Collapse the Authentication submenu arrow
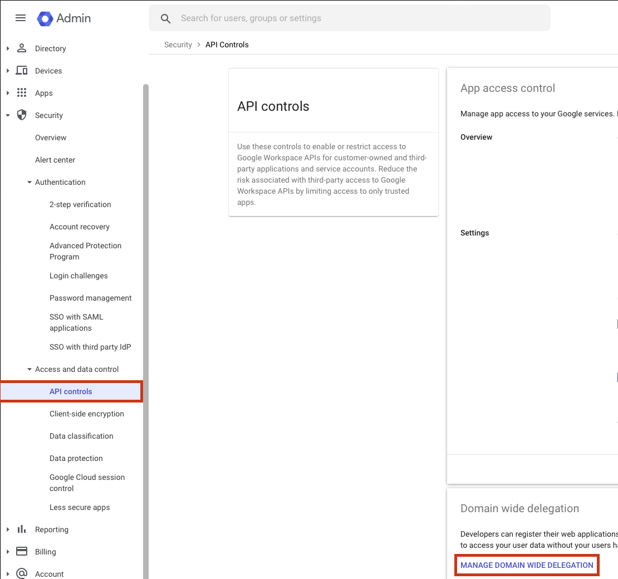 (x=29, y=182)
